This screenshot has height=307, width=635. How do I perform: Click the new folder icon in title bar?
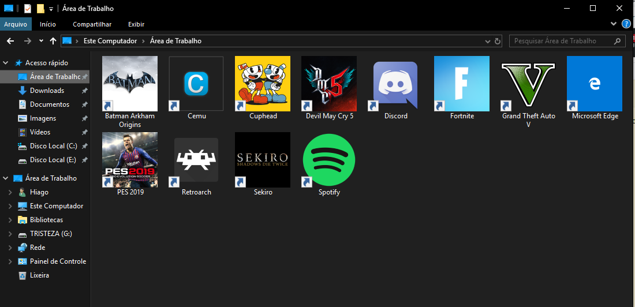click(40, 9)
